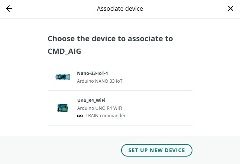
Task: Click the CMD_AIG thing name in heading
Action: [x=64, y=52]
